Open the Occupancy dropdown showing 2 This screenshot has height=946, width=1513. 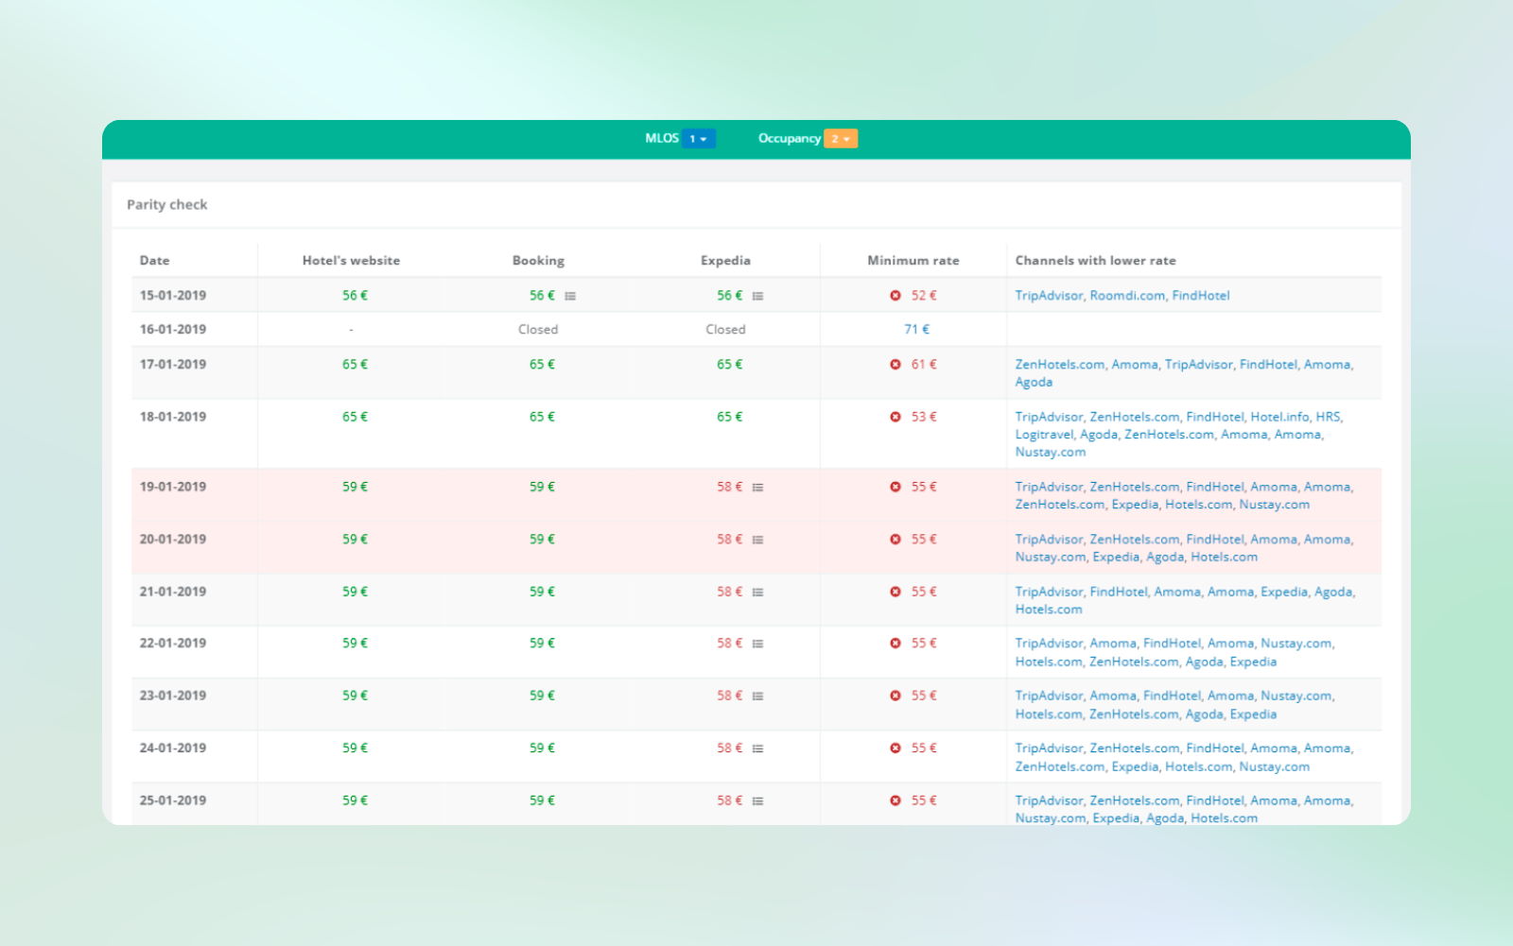tap(841, 139)
